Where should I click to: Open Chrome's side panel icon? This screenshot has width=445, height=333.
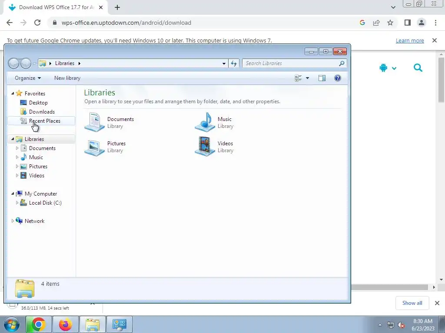[x=408, y=23]
